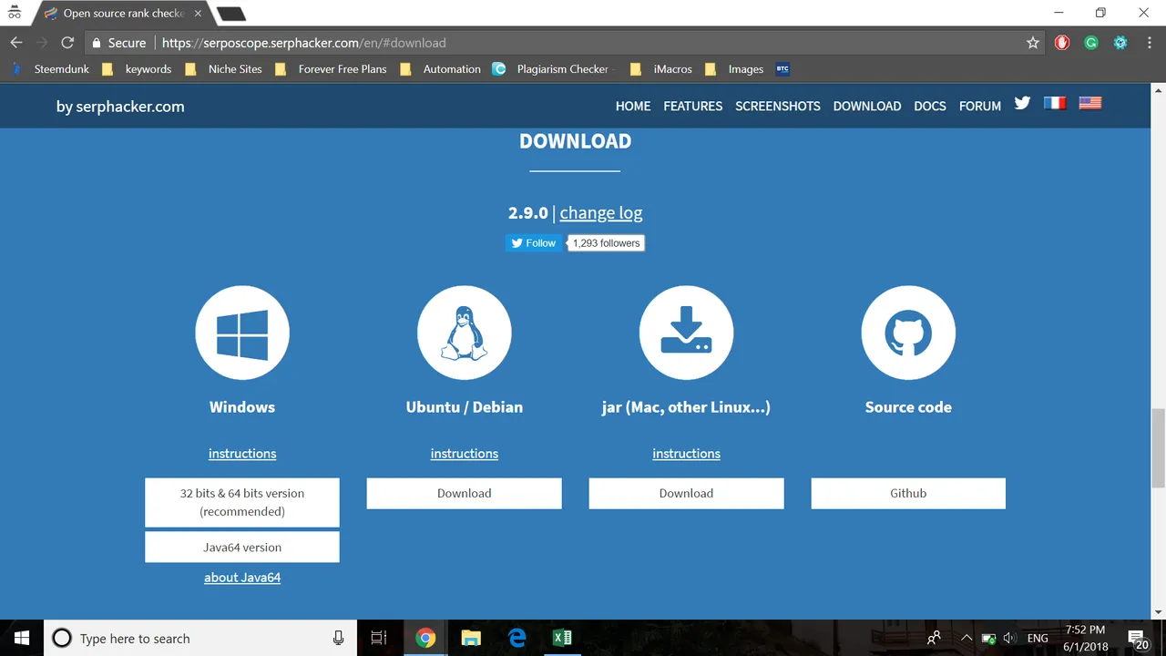Go back with the browser back arrow
Screen dimensions: 1166x656
tap(16, 43)
